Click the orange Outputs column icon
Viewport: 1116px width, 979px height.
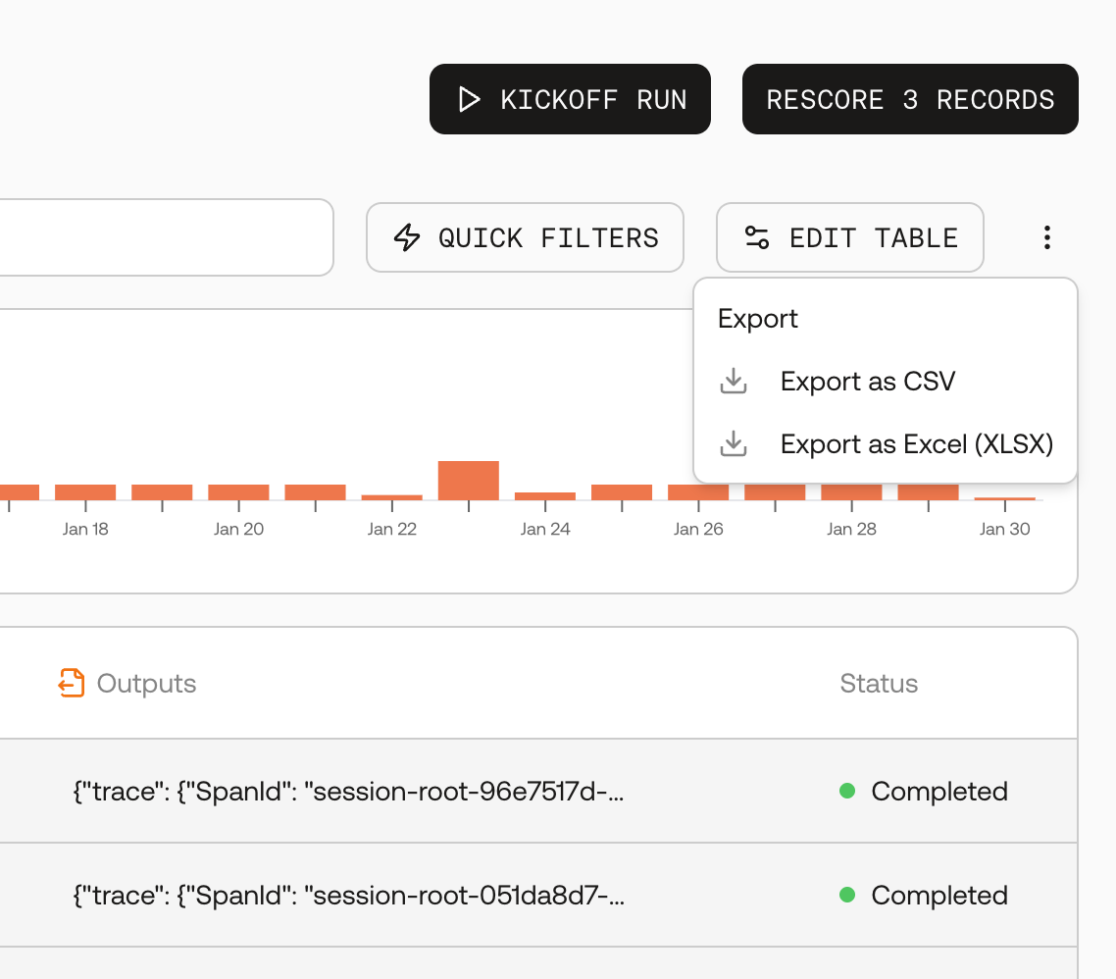click(72, 683)
